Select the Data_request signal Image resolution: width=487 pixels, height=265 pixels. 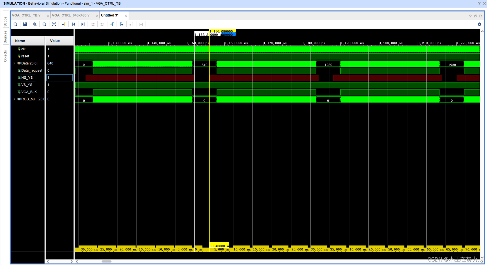[32, 71]
